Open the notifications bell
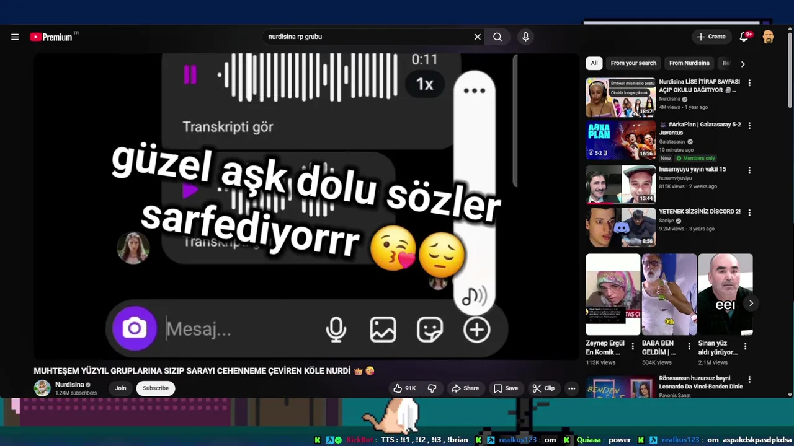 [744, 37]
